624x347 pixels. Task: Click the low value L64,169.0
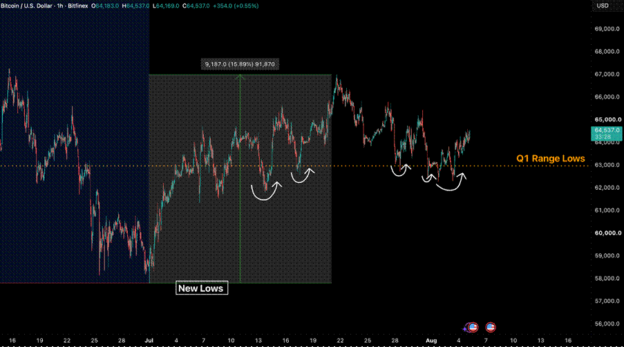[166, 6]
